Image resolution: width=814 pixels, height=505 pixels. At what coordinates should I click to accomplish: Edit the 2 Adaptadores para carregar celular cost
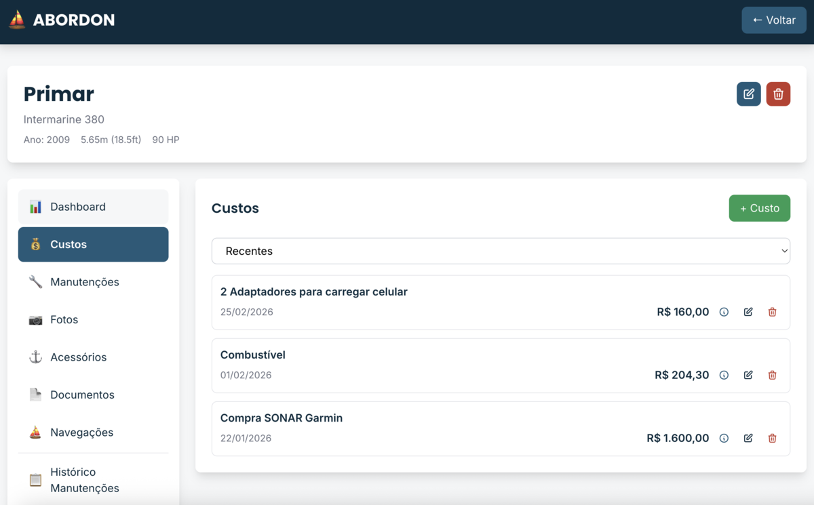[x=748, y=312]
